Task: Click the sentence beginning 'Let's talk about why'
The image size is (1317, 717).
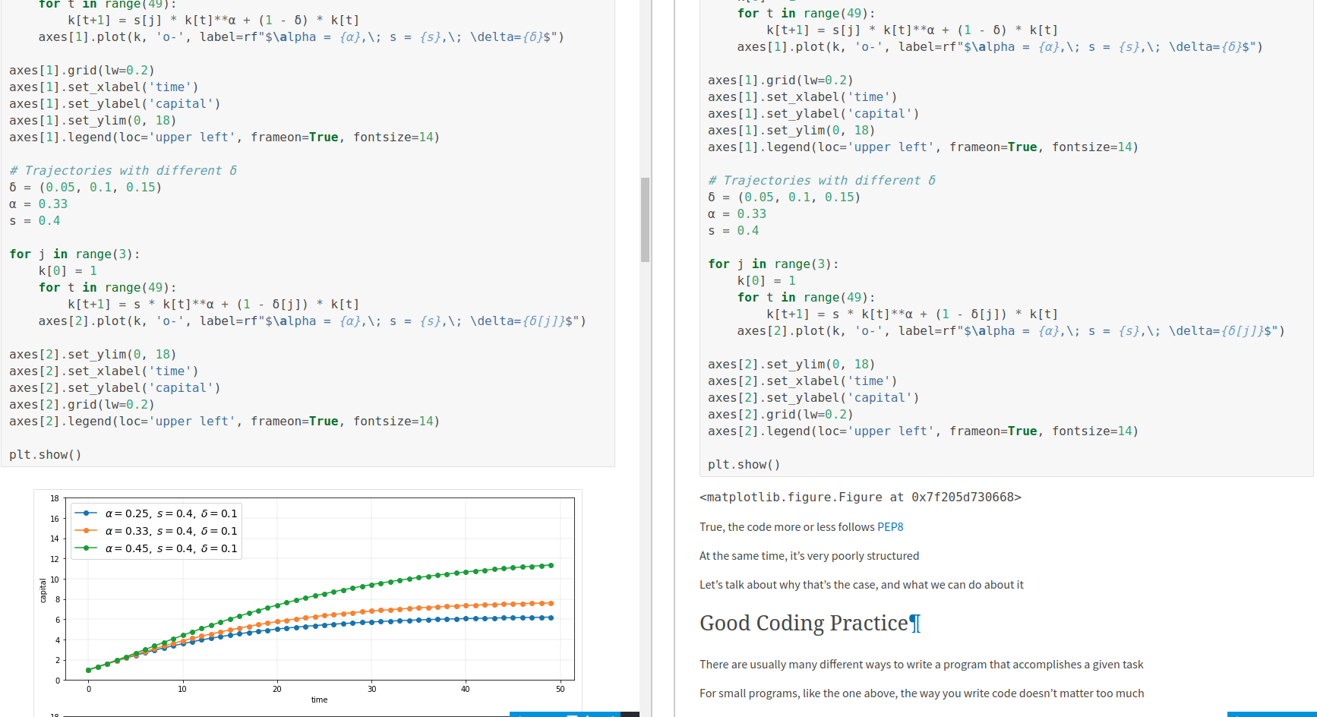Action: 861,585
